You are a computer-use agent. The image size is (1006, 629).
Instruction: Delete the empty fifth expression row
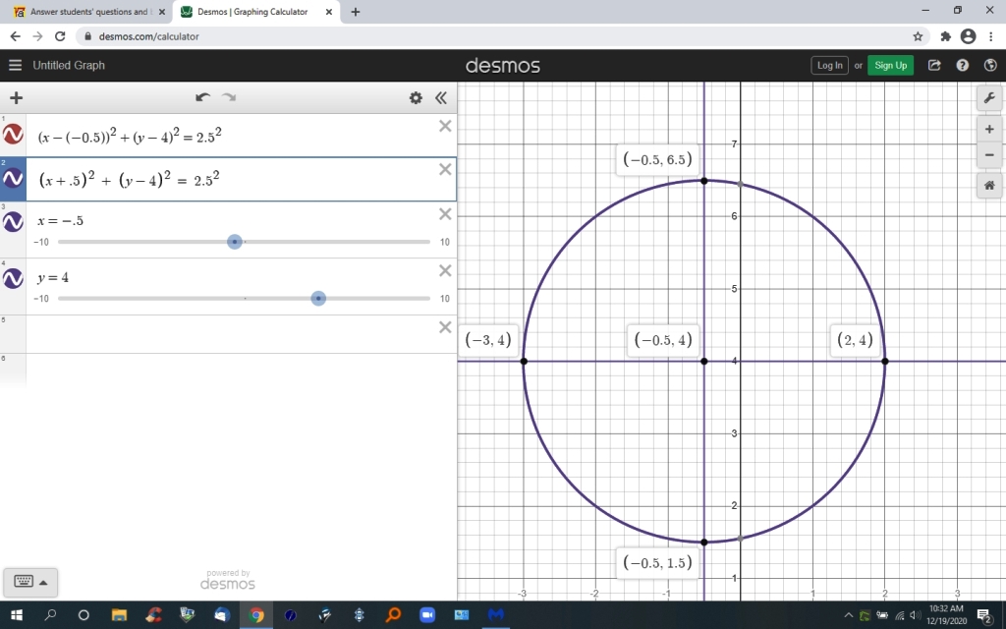(445, 327)
